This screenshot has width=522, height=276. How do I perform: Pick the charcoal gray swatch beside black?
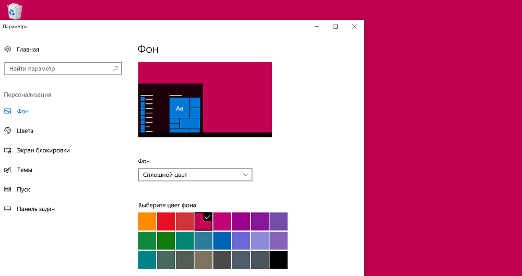[259, 260]
